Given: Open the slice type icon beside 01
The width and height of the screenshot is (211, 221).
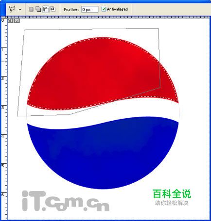Looking at the screenshot, I should [17, 21].
